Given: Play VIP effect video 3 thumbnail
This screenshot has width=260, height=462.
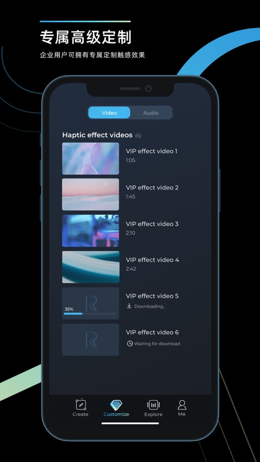Looking at the screenshot, I should [91, 230].
